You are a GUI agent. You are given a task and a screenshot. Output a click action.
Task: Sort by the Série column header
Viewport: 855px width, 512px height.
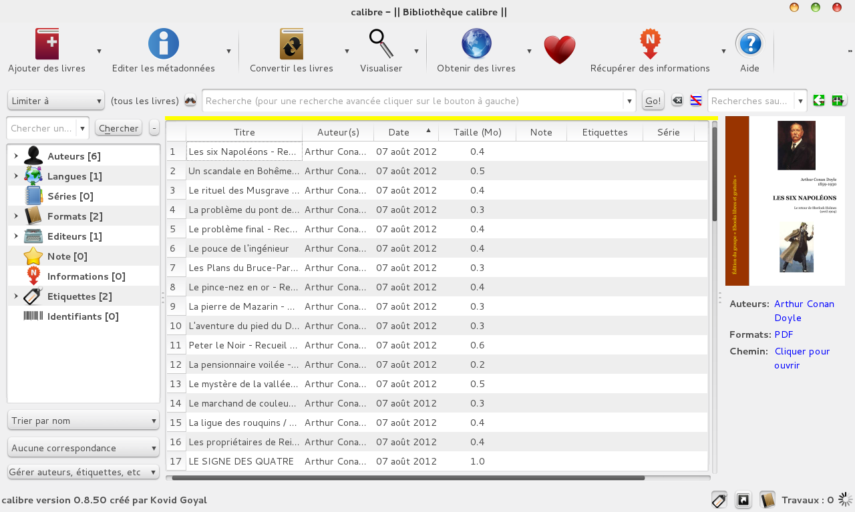(x=669, y=132)
